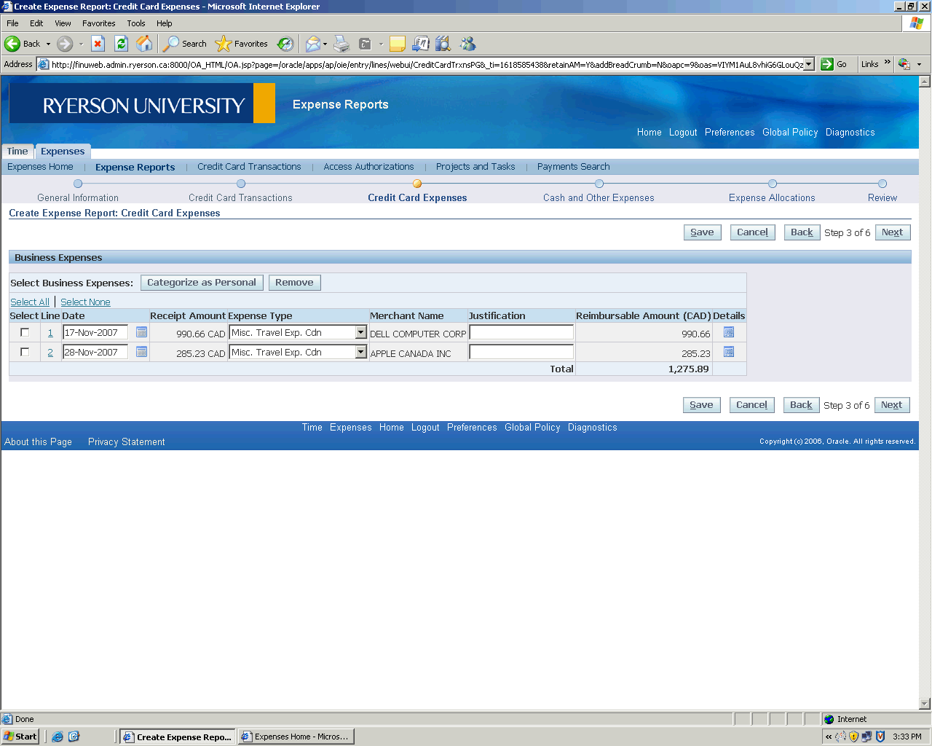Open the Favorites menu in menu bar
The image size is (932, 746).
[98, 23]
